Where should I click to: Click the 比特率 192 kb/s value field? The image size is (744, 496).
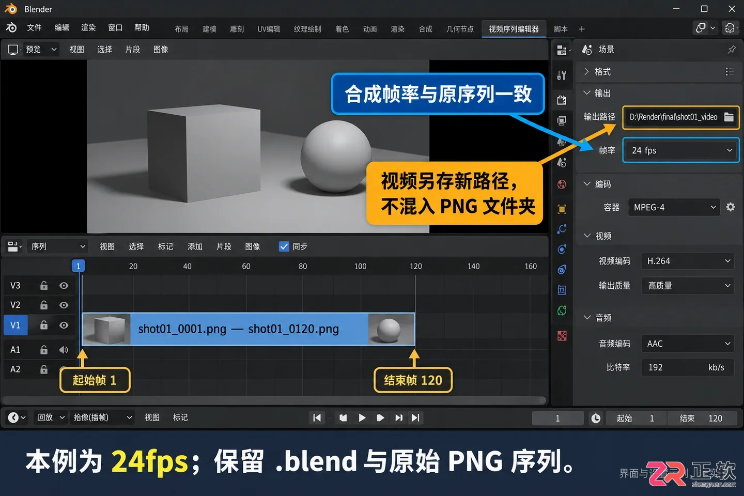[688, 367]
